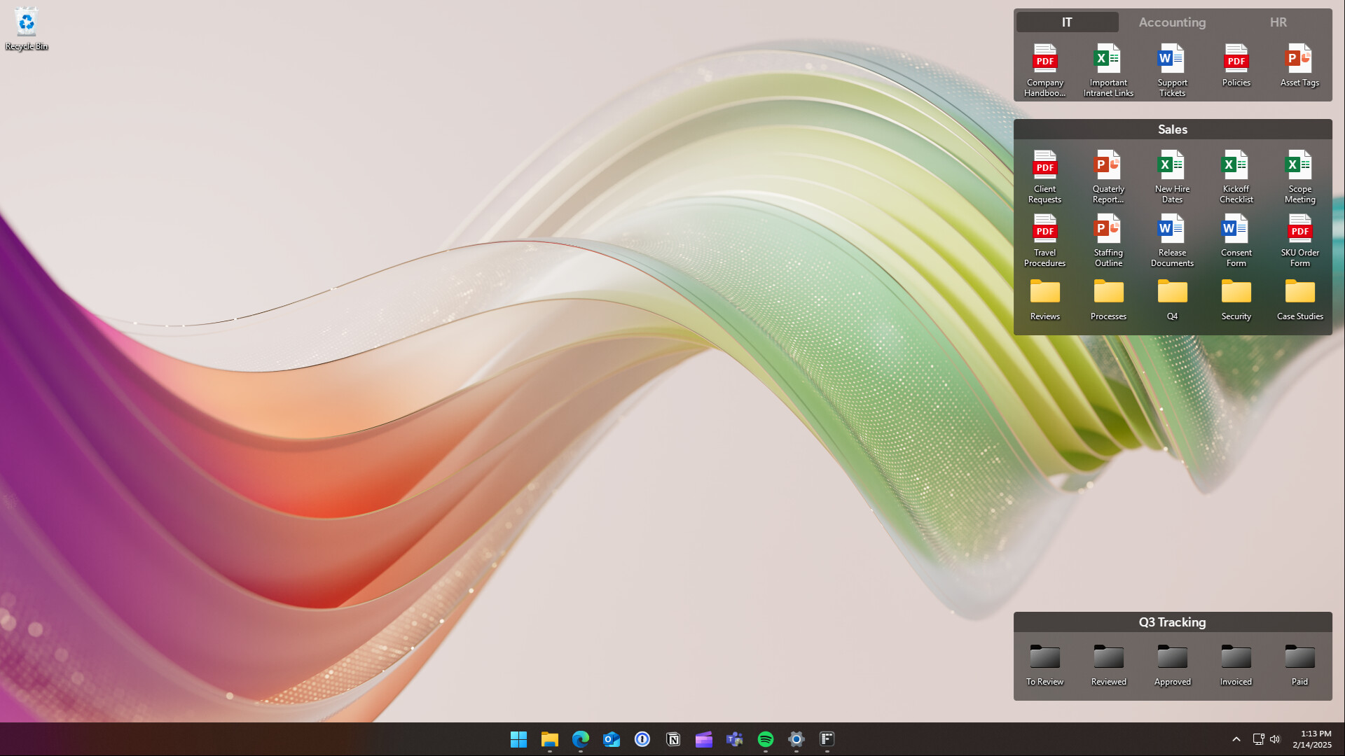Open the SKU Order Form PDF
Screen dimensions: 1345x756
click(x=1299, y=231)
